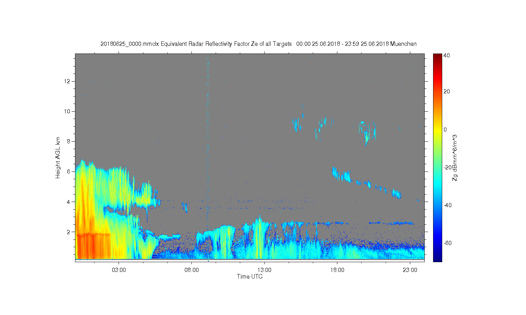Image resolution: width=526 pixels, height=315 pixels.
Task: Click the colorbar label '-60'
Action: click(447, 243)
